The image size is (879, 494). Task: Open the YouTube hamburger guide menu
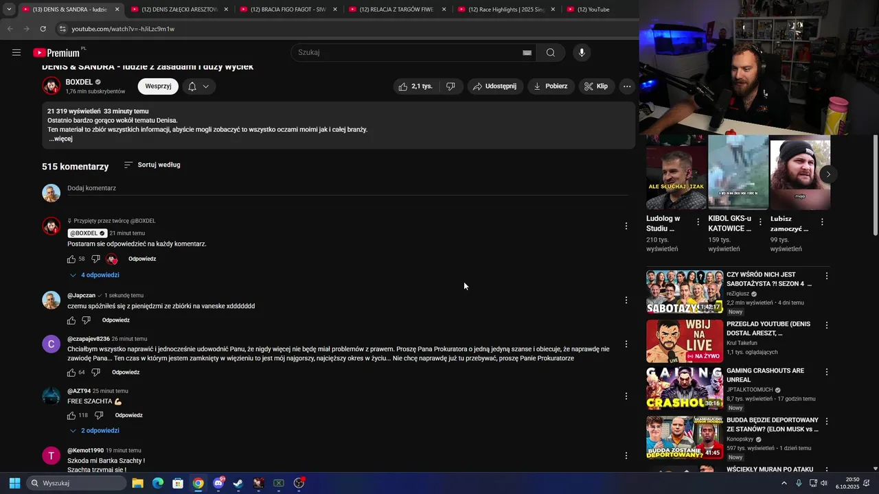click(16, 53)
